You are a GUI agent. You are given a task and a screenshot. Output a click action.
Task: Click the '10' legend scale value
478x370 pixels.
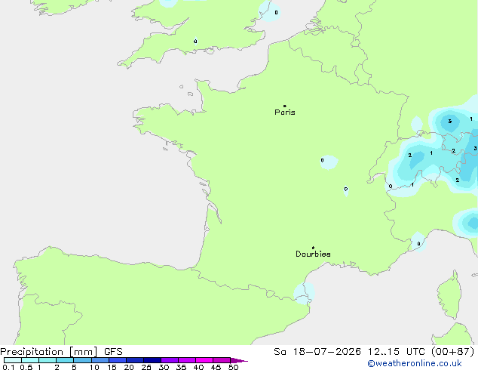pos(94,367)
